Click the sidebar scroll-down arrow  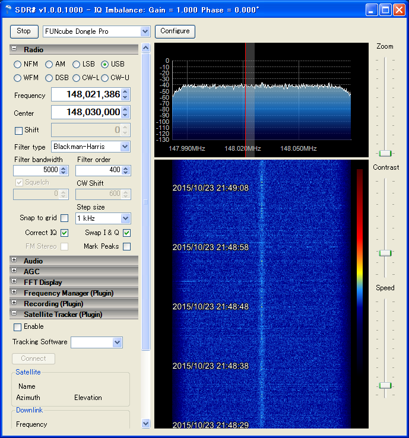coord(146,423)
